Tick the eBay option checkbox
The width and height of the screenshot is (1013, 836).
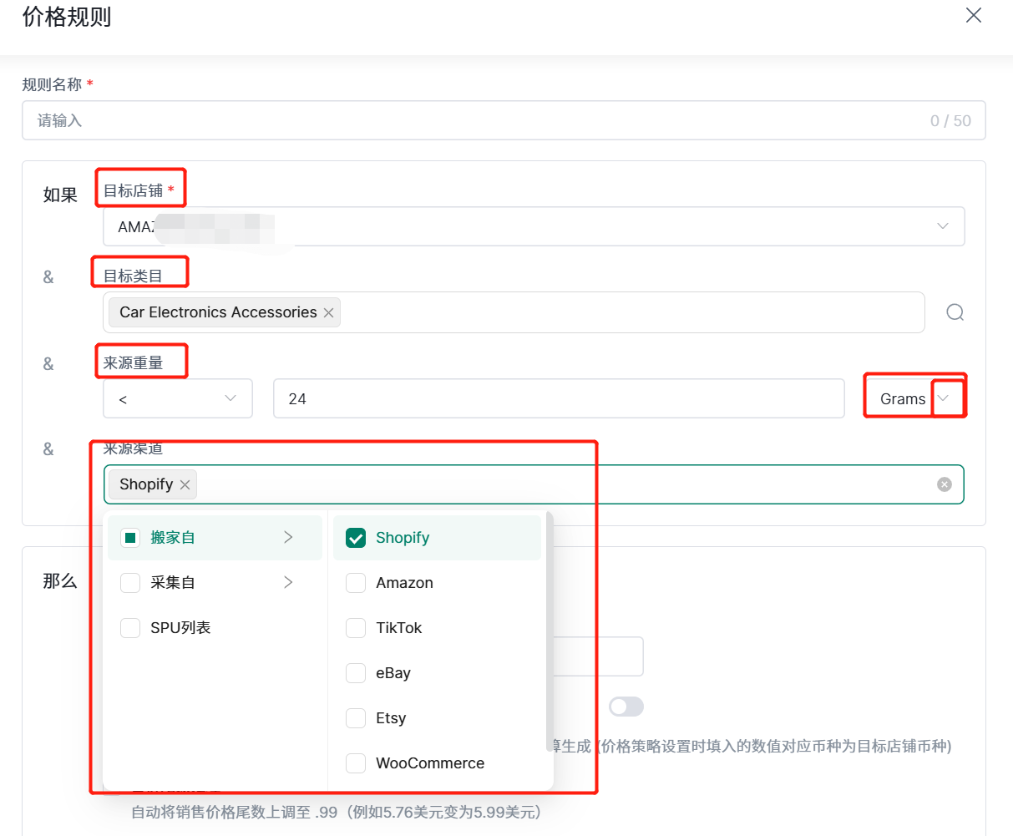coord(356,673)
